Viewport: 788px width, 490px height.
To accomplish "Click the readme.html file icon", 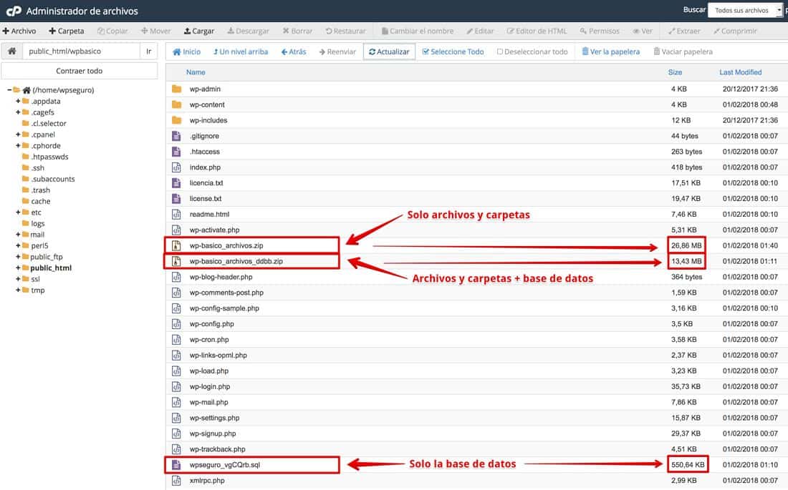I will pos(176,214).
